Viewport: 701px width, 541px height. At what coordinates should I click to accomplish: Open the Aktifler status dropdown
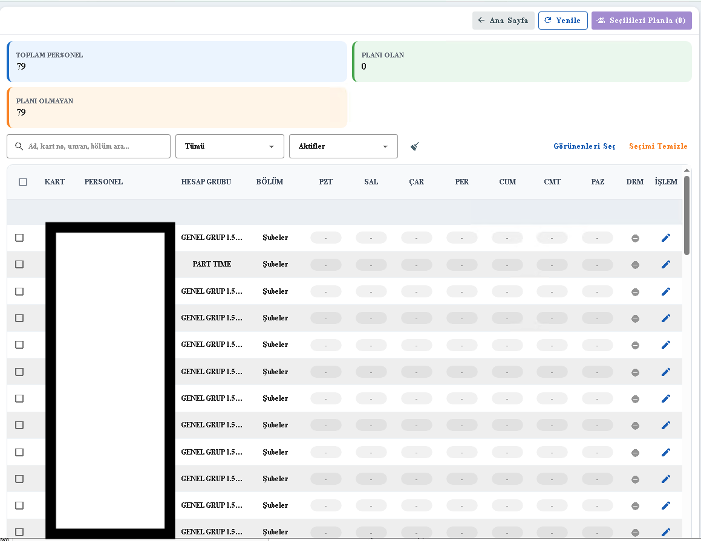pyautogui.click(x=343, y=146)
